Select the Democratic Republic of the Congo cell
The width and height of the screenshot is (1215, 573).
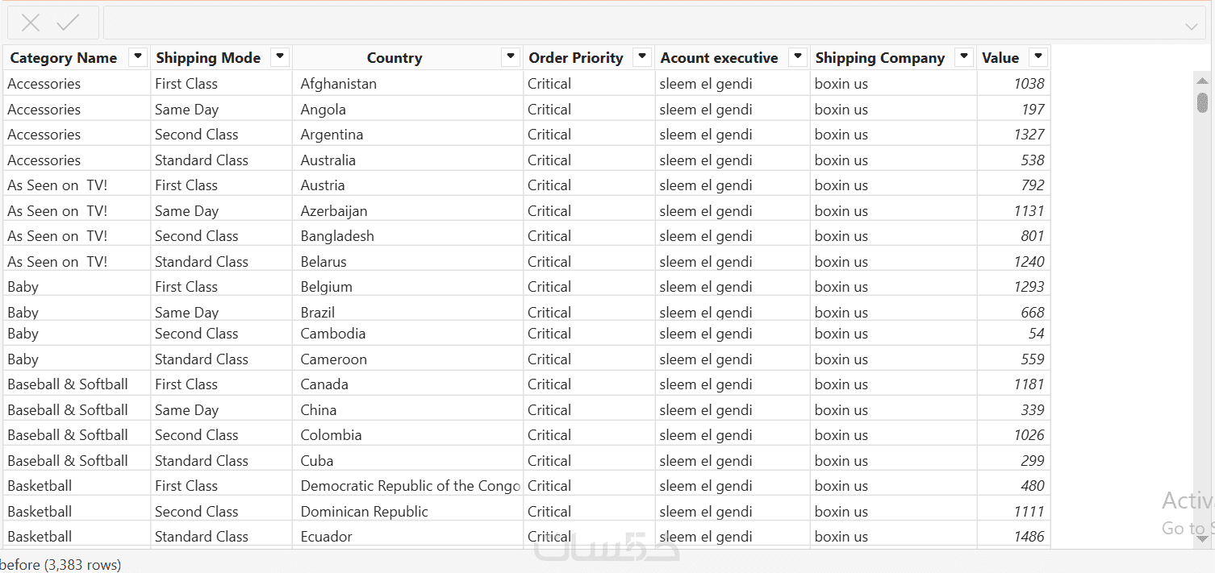click(x=410, y=486)
